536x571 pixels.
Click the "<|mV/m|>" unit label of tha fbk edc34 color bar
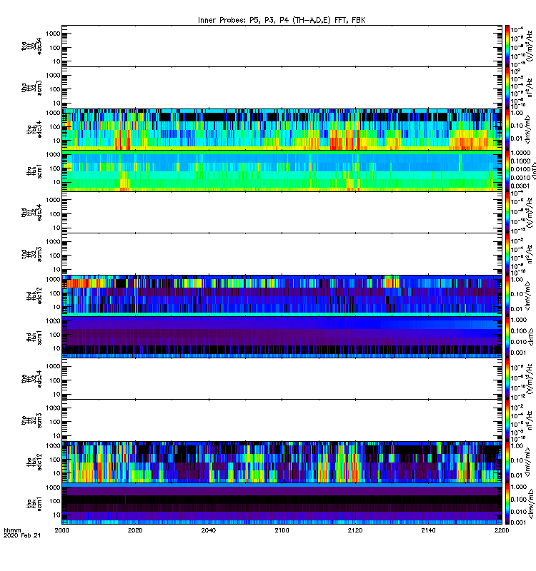point(527,130)
